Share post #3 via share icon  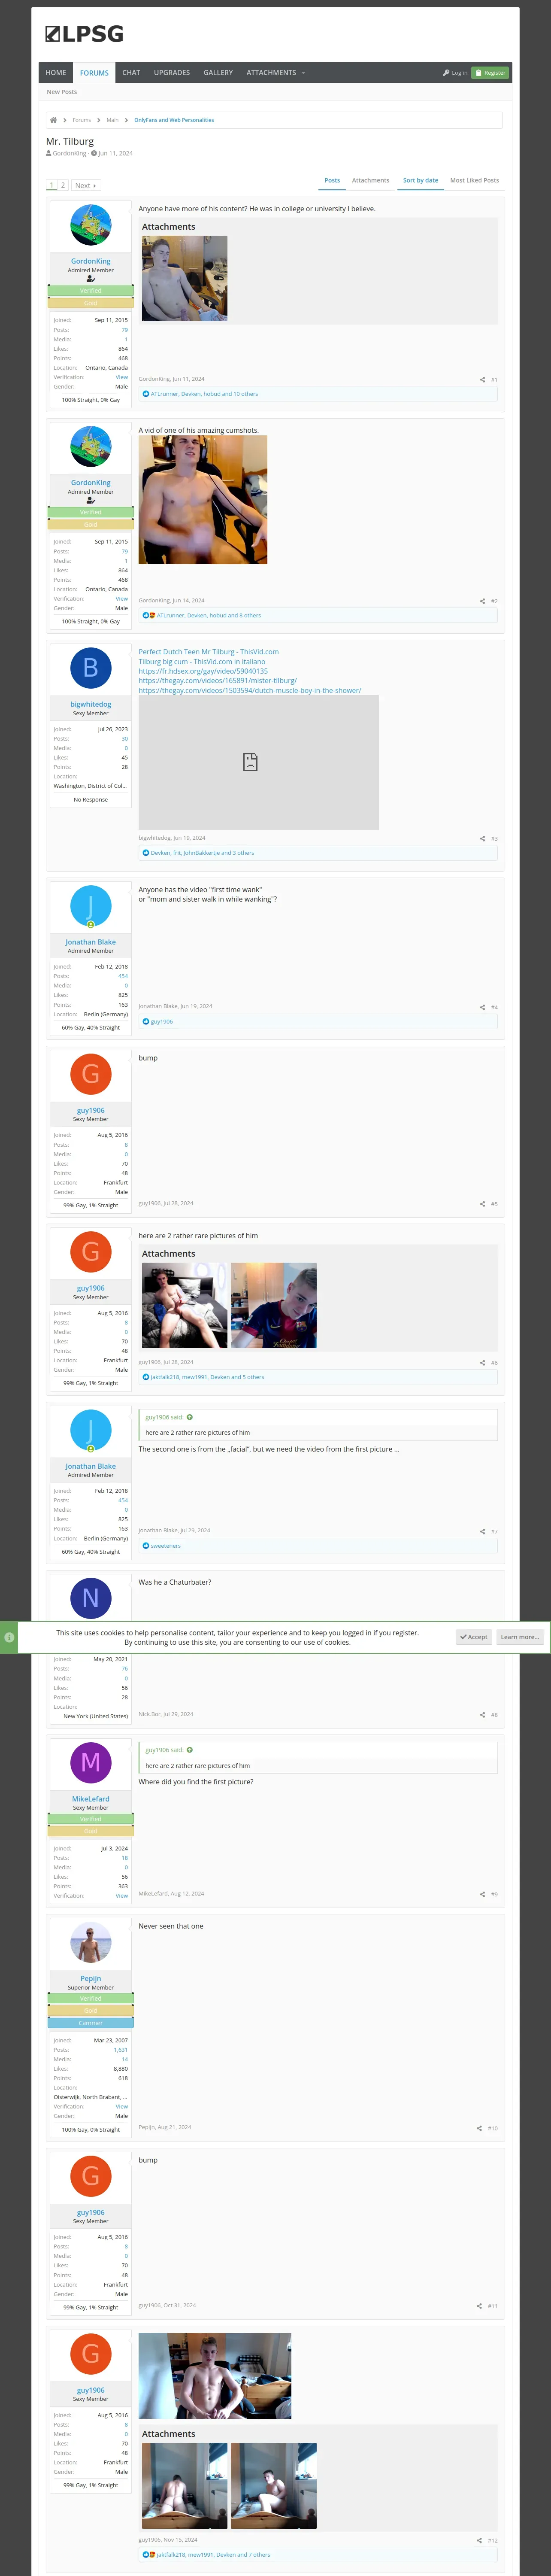point(482,839)
